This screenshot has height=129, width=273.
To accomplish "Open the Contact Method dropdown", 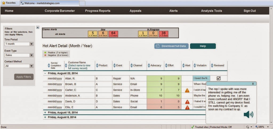I will tap(31, 66).
